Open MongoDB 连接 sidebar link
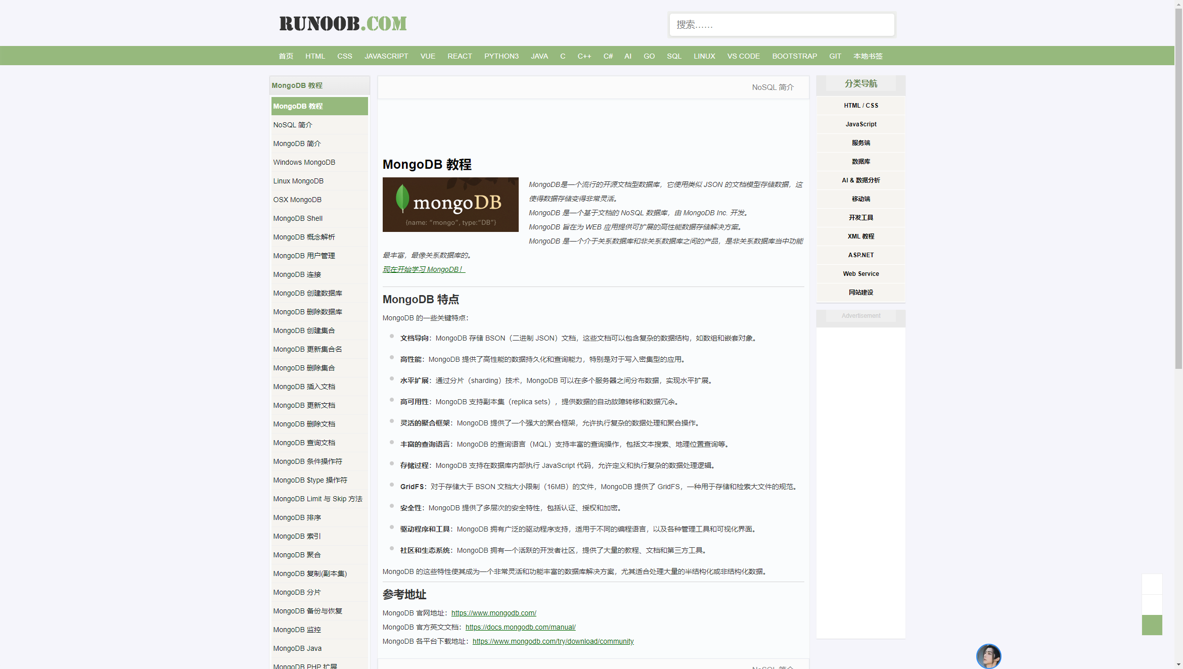Image resolution: width=1183 pixels, height=669 pixels. pyautogui.click(x=320, y=274)
